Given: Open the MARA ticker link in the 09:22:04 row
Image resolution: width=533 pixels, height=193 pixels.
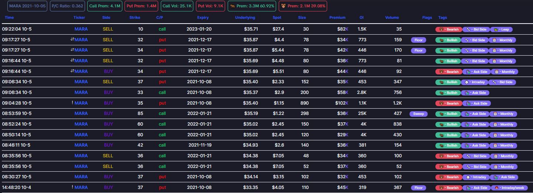Looking at the screenshot, I should [81, 29].
